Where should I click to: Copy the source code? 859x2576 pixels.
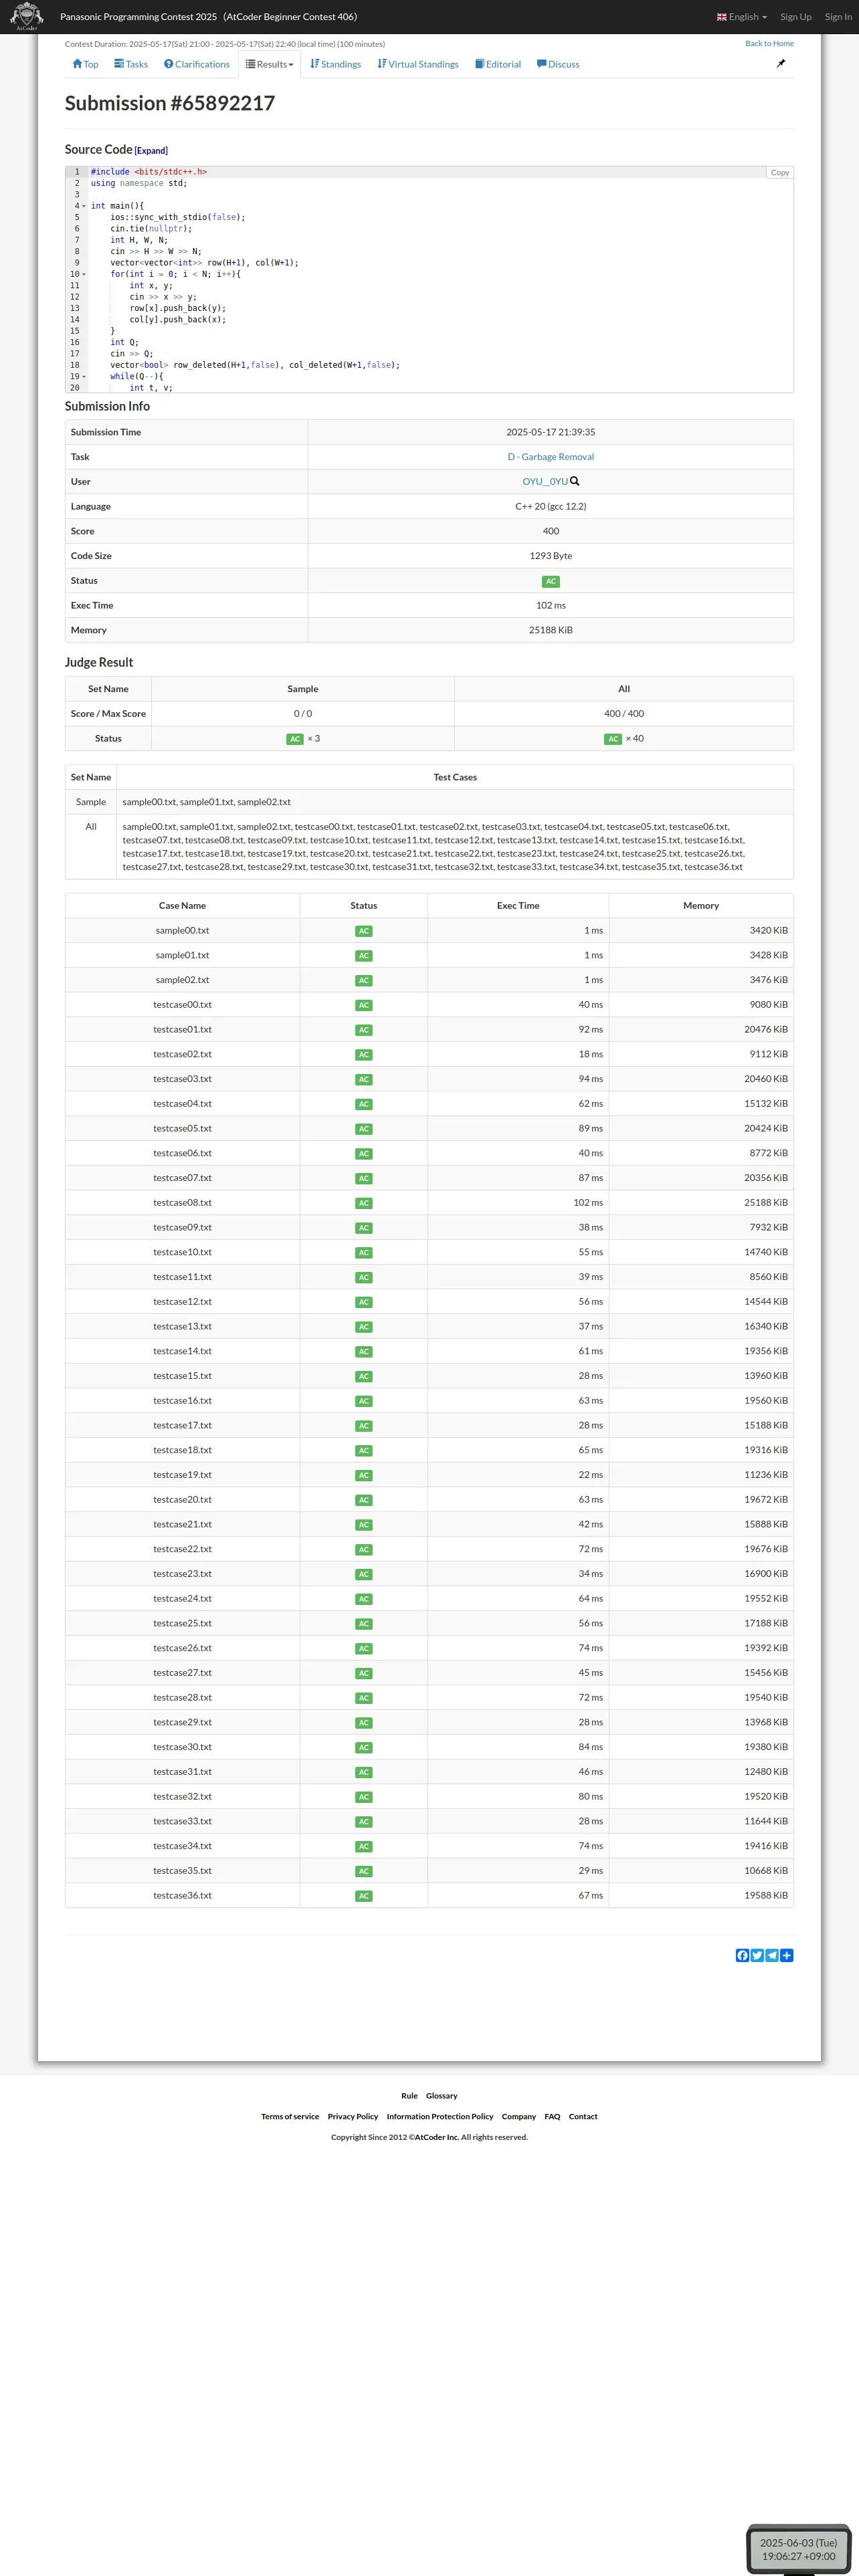click(779, 173)
